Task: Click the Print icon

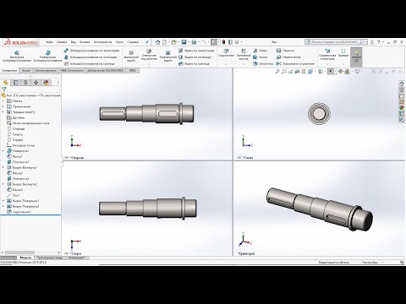Action: point(194,42)
